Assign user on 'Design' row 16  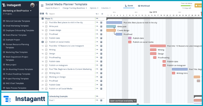[x=101, y=54]
